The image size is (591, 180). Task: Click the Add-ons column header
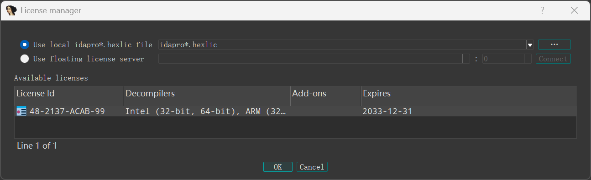coord(326,94)
